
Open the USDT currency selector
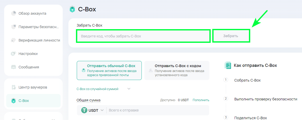tap(92, 110)
